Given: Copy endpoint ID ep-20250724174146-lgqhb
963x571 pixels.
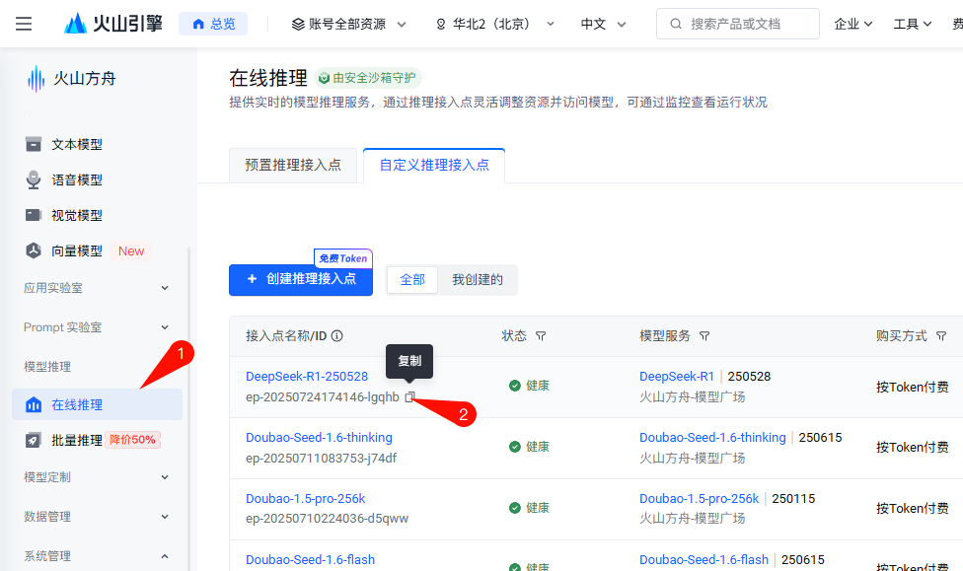Looking at the screenshot, I should [409, 397].
